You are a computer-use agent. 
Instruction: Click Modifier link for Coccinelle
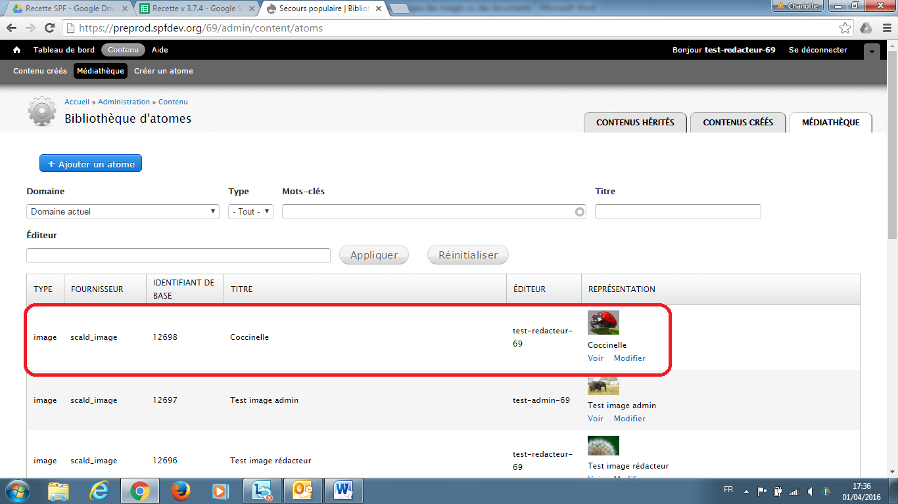pos(629,358)
